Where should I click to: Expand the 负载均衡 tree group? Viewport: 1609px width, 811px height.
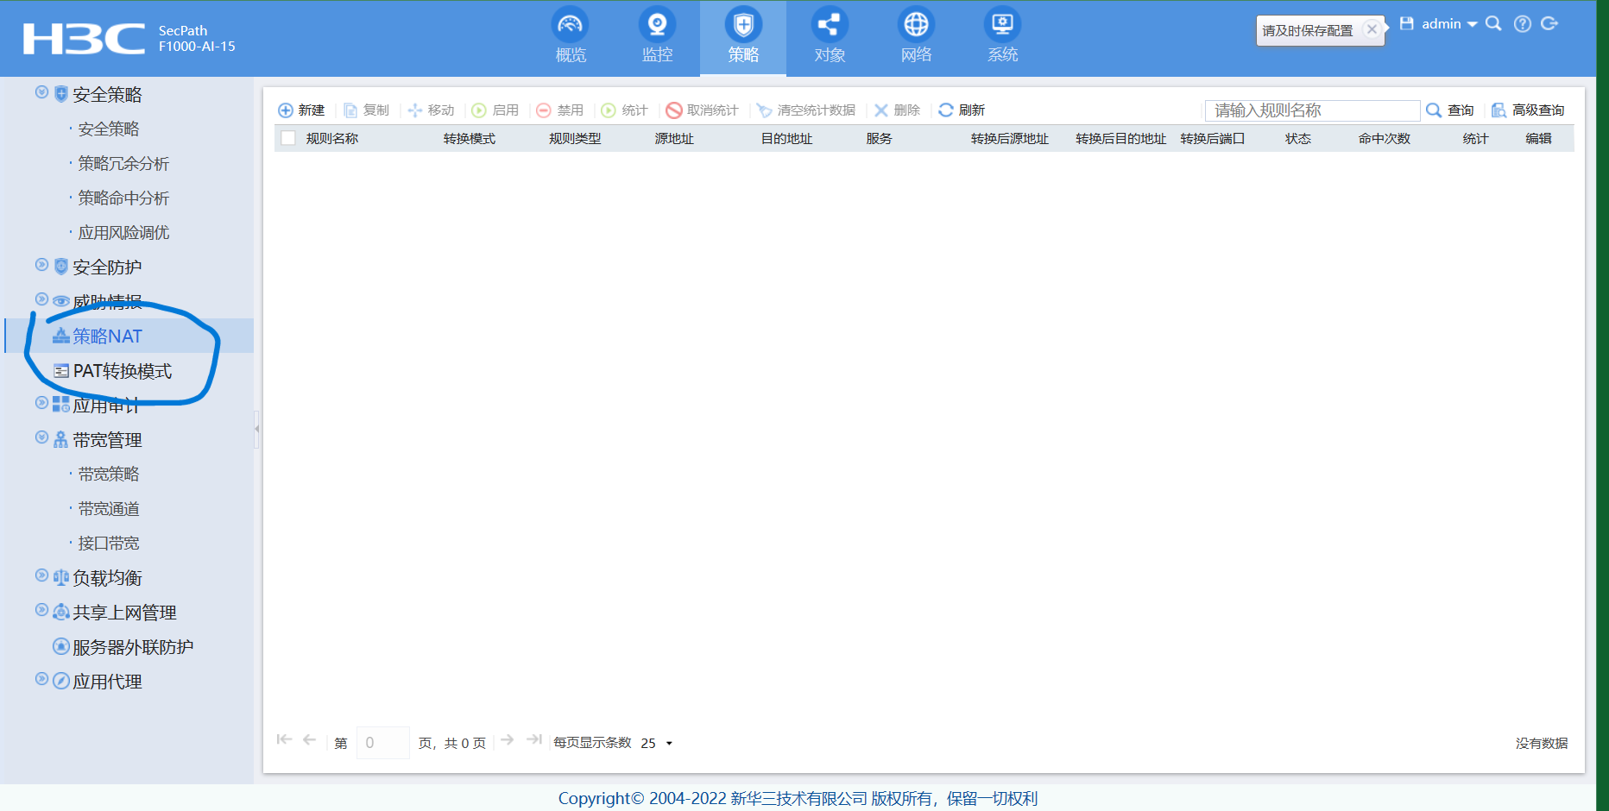click(x=41, y=575)
